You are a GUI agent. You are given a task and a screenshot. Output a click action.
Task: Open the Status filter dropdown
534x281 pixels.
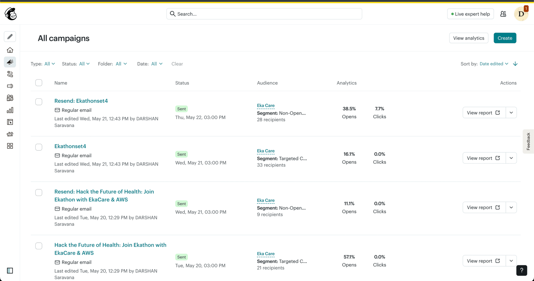[x=84, y=64]
